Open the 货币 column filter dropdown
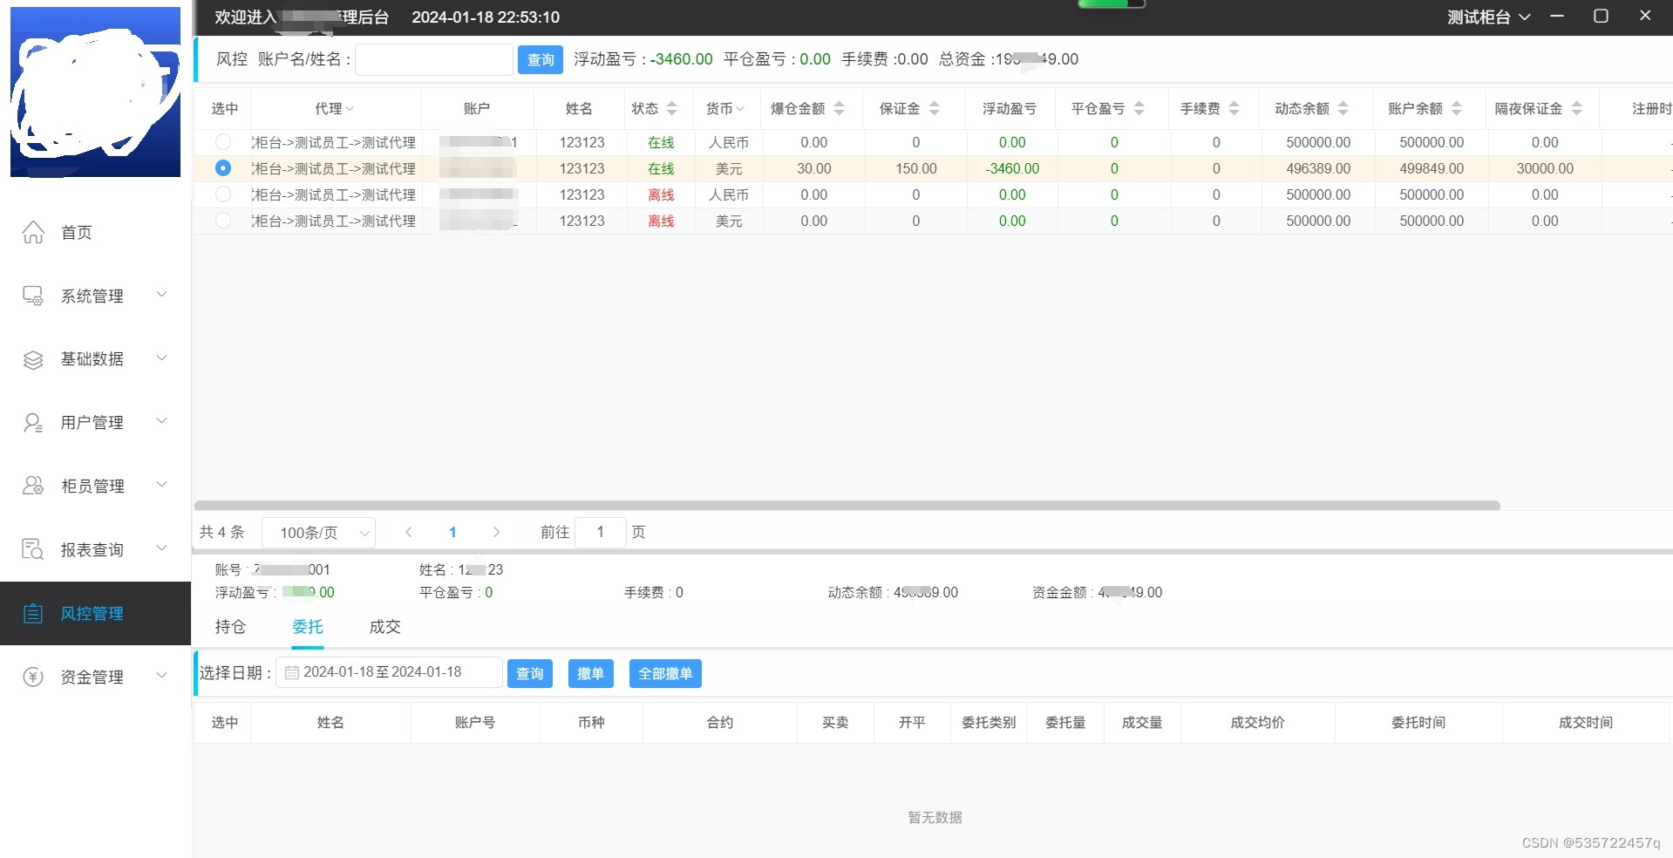Image resolution: width=1673 pixels, height=858 pixels. coord(740,109)
